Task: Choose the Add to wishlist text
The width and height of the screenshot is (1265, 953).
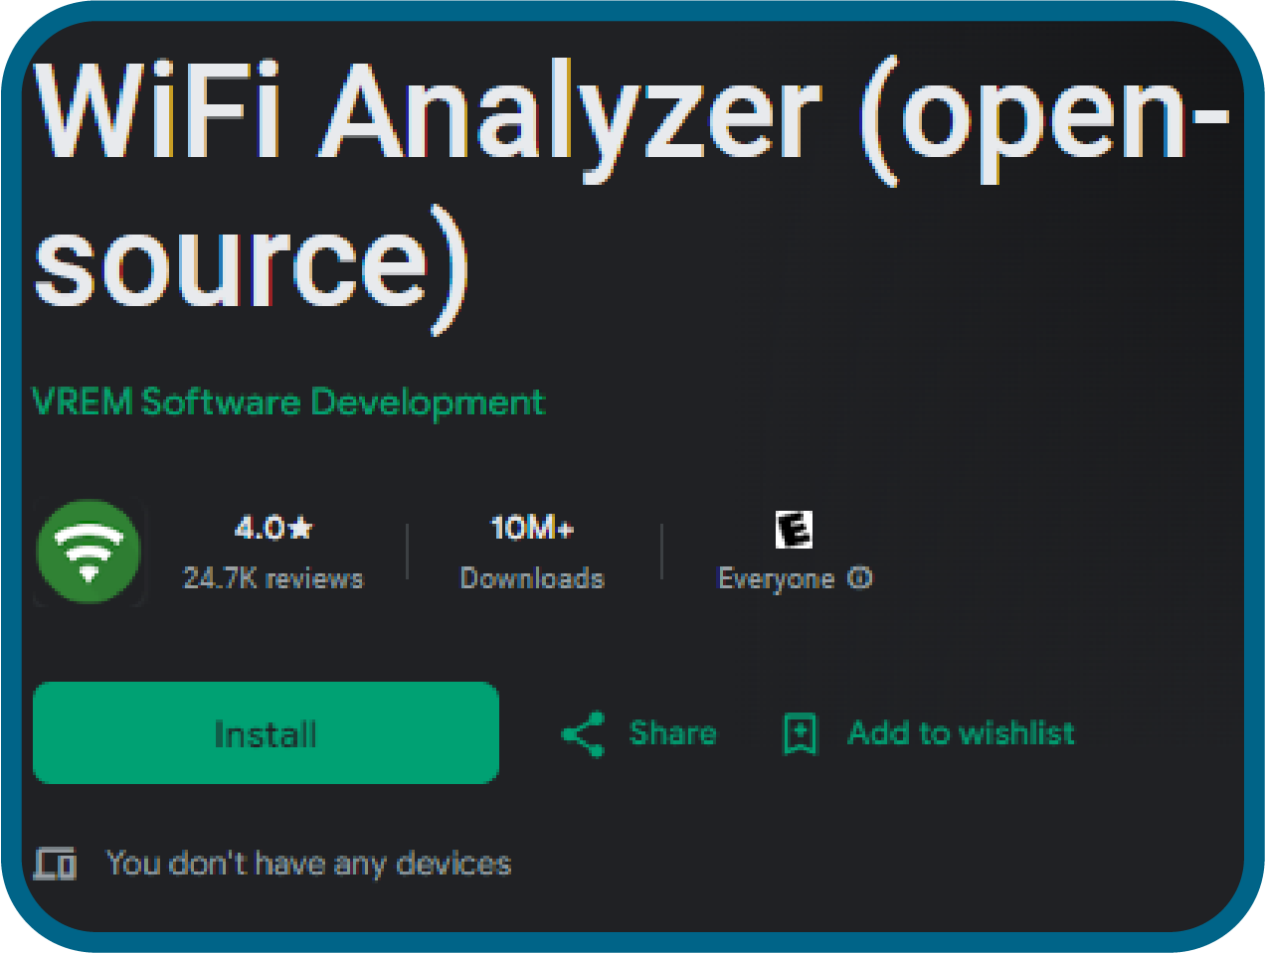Action: (x=961, y=733)
